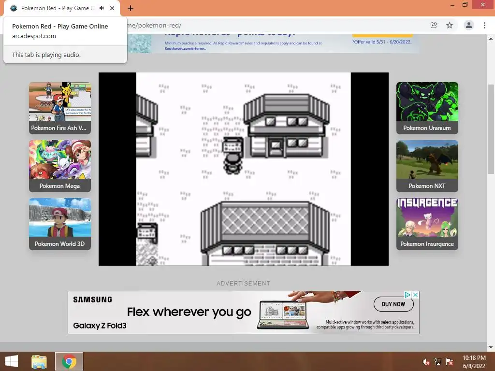Click the muted volume tray icon

pyautogui.click(x=426, y=362)
